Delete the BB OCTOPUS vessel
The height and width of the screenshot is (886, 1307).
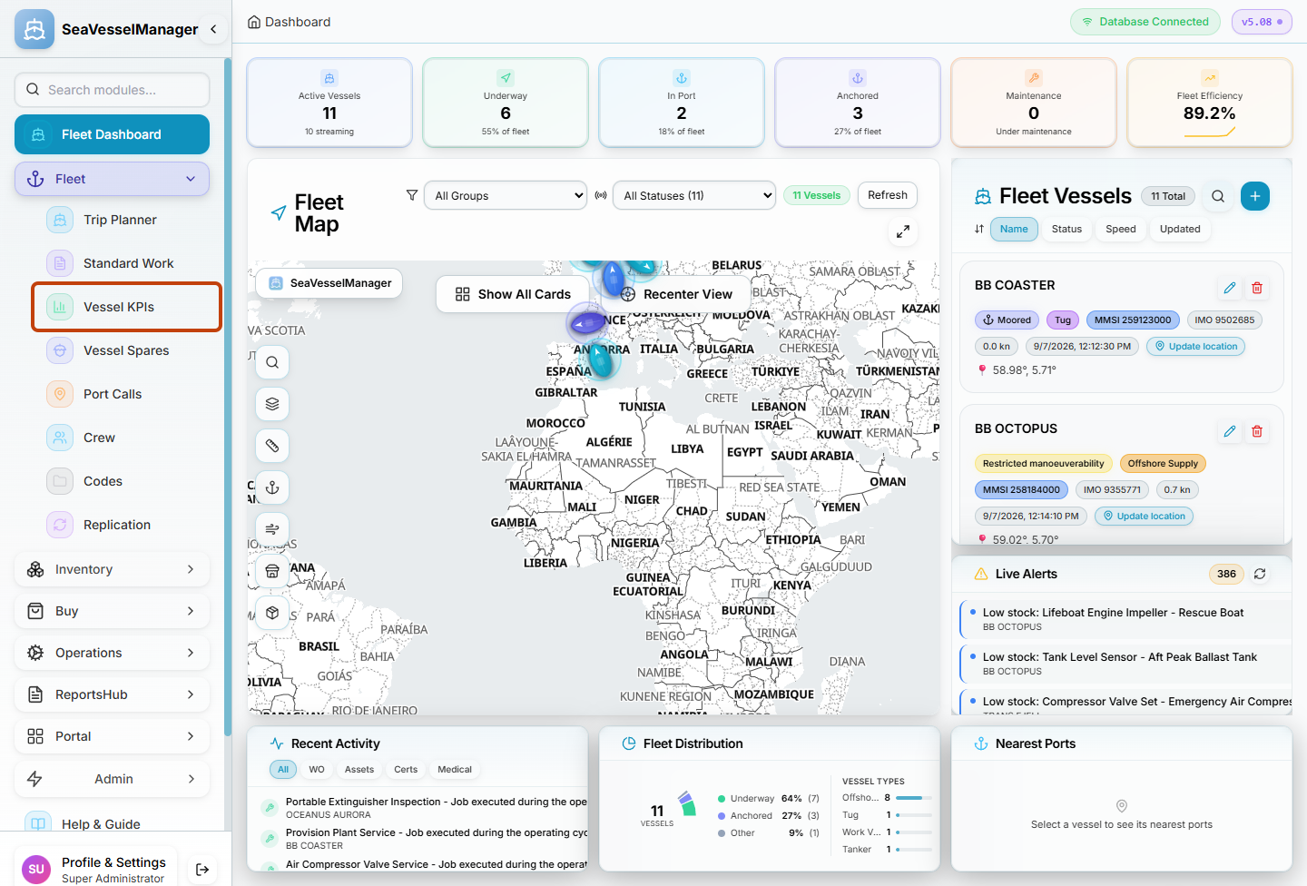click(x=1257, y=431)
